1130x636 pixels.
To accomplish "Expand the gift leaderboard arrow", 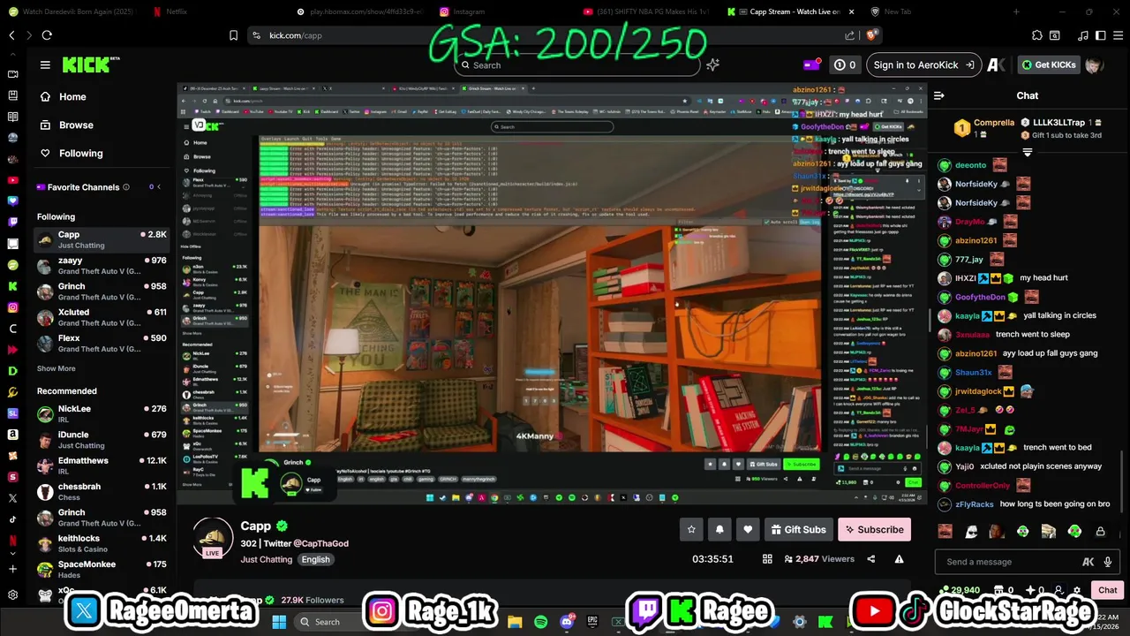I will click(x=1028, y=153).
